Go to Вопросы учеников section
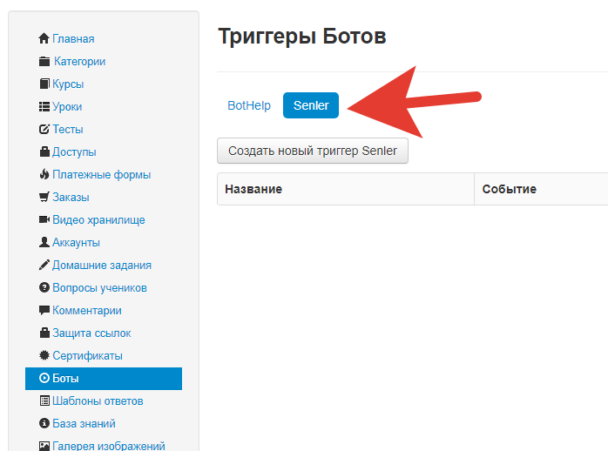Screen dimensions: 608x451 [99, 288]
